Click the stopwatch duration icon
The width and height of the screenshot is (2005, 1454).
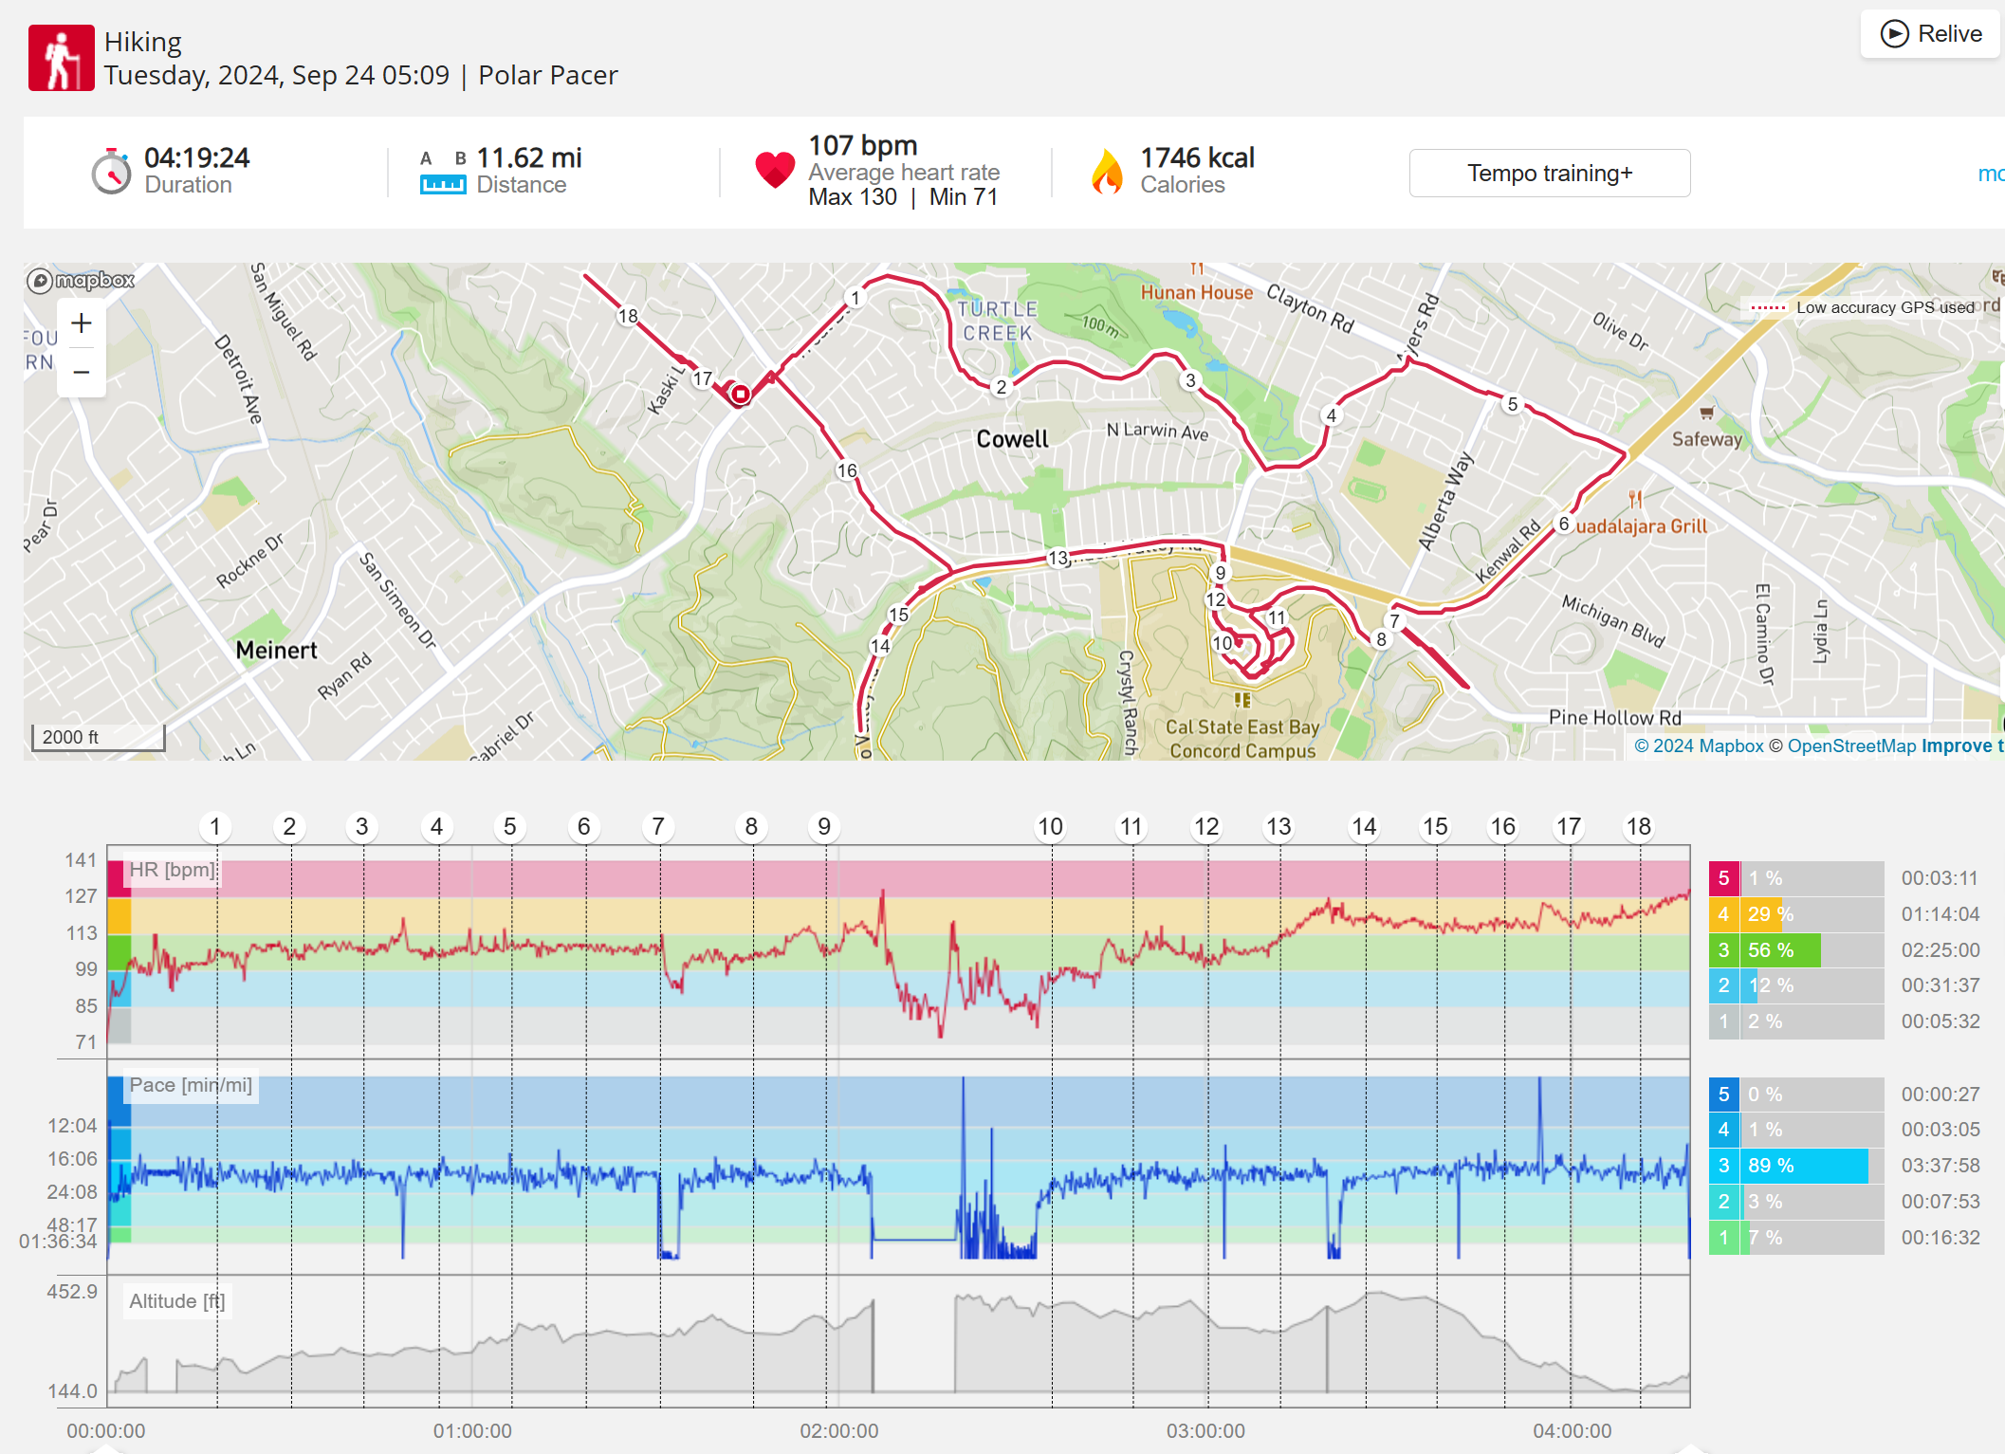(x=111, y=171)
